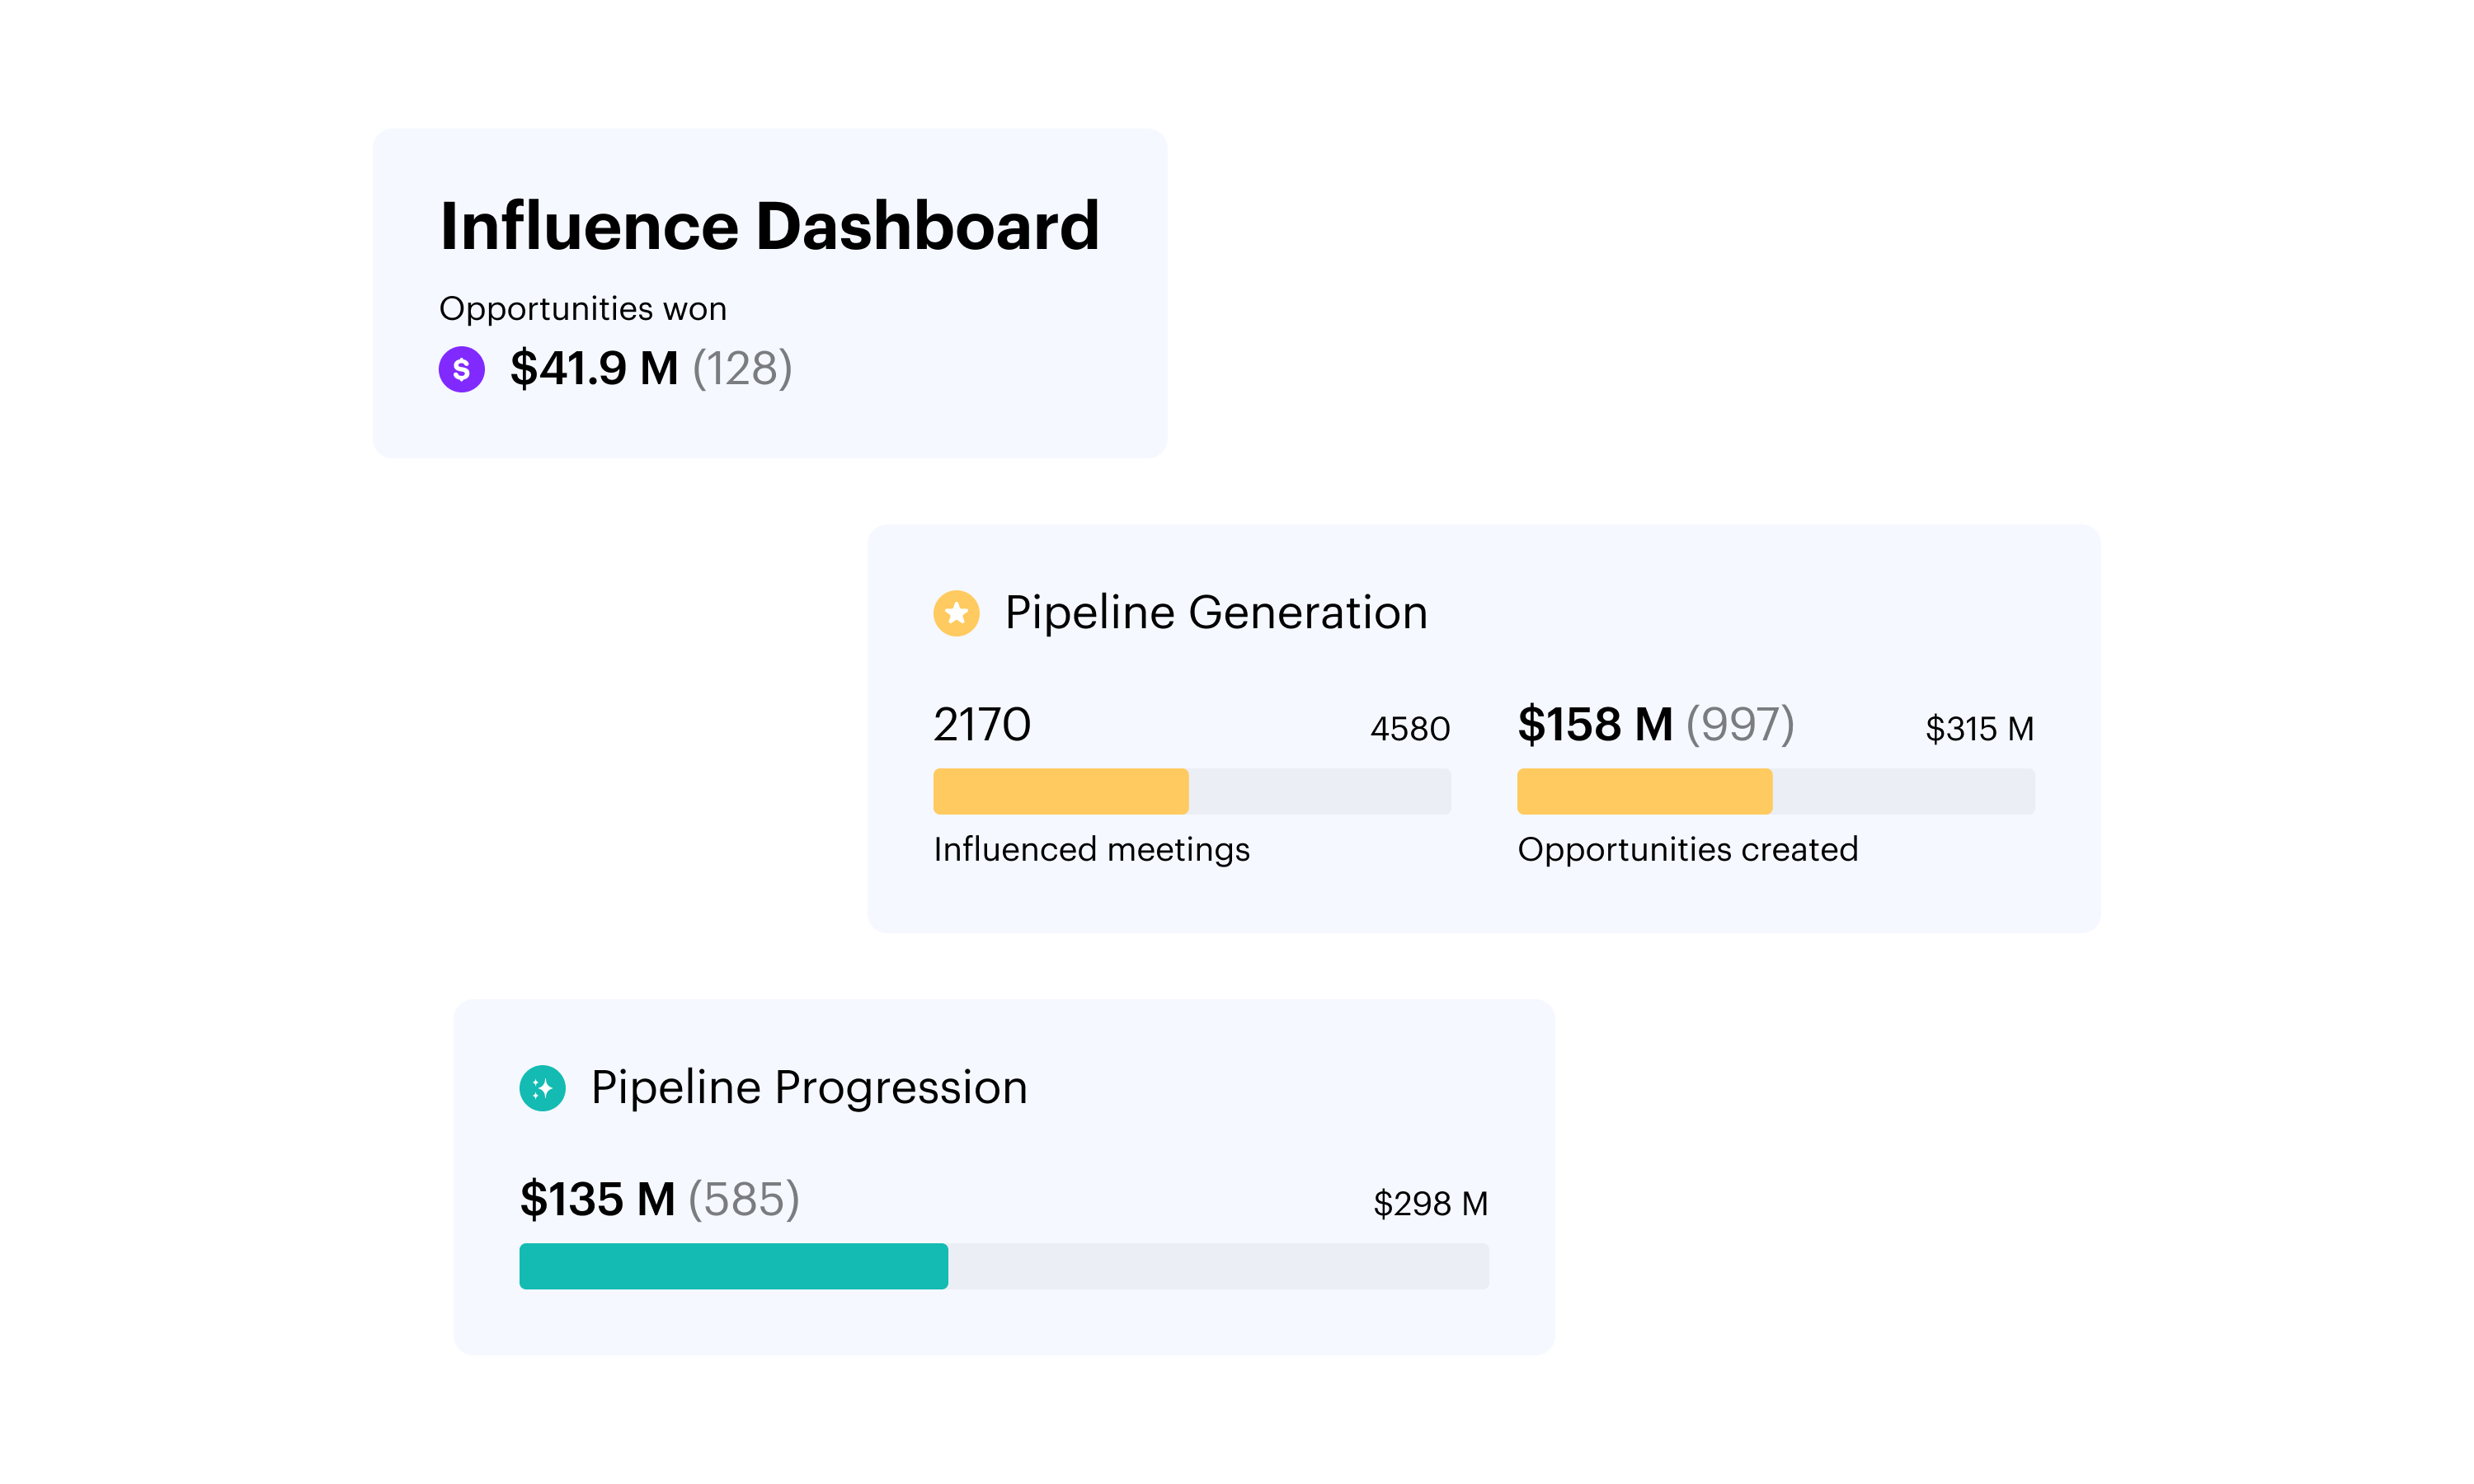Click the (128) opportunities count

pos(742,368)
